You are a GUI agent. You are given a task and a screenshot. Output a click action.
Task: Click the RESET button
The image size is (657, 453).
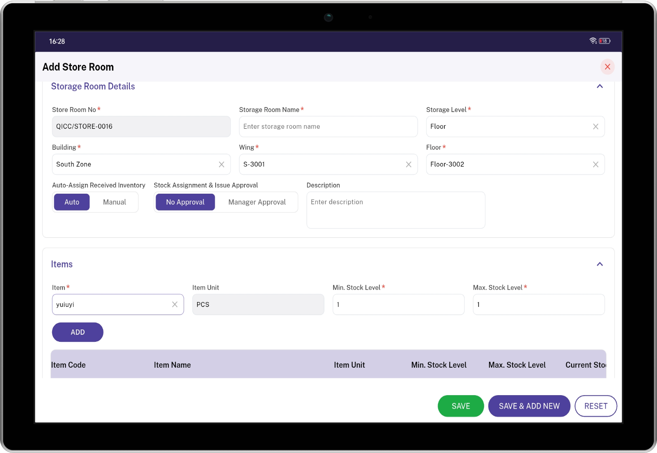[596, 406]
